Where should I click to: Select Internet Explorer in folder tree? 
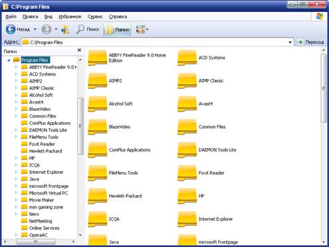coord(46,172)
